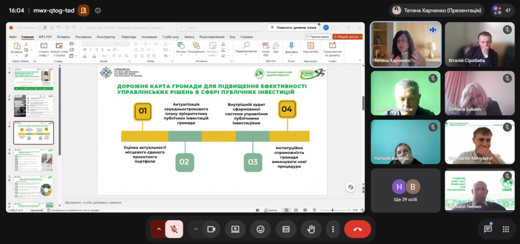This screenshot has height=244, width=520.
Task: Switch to the Вставить ribbon tab
Action: click(63, 37)
